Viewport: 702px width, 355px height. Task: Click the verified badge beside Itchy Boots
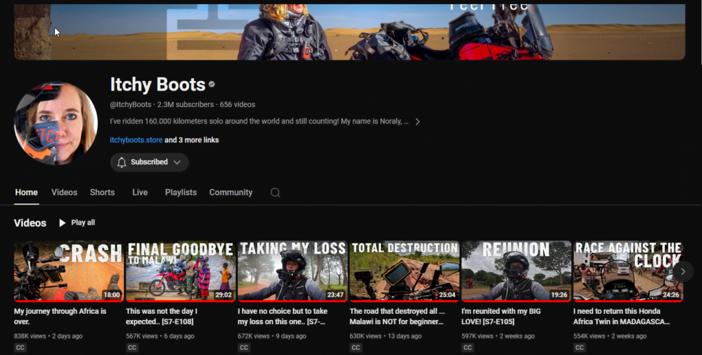coord(212,84)
